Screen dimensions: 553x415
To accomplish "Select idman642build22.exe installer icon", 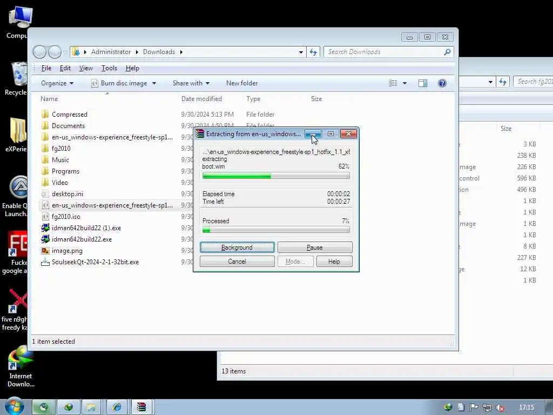I will coord(45,239).
